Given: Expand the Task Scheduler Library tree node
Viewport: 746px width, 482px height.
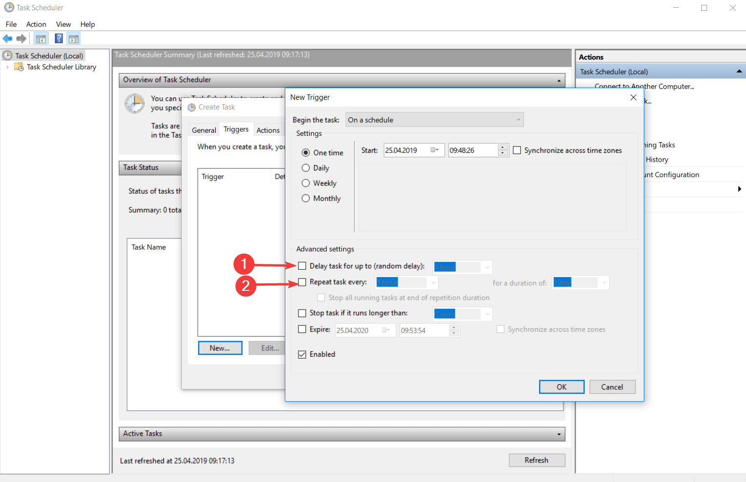Looking at the screenshot, I should pyautogui.click(x=6, y=67).
